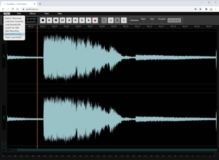This screenshot has width=219, height=160.
Task: Open the browser three-dot menu
Action: [x=216, y=9]
